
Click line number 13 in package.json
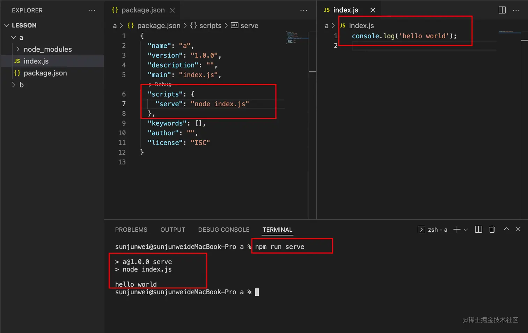pos(122,162)
